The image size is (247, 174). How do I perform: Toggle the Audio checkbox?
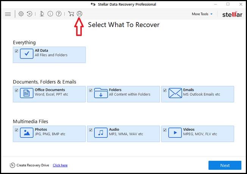click(91, 130)
